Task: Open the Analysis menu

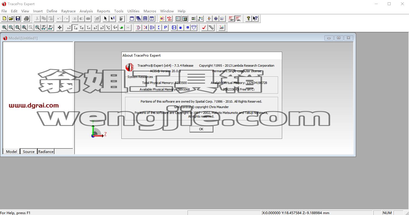Action: tap(86, 11)
